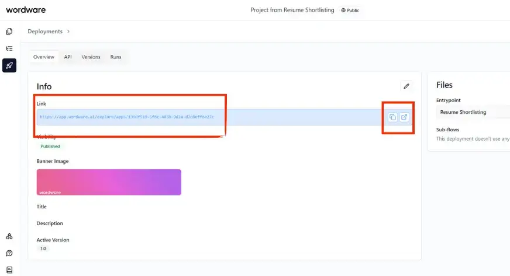Click the Title label
Screen dimensions: 510x276
tap(42, 207)
